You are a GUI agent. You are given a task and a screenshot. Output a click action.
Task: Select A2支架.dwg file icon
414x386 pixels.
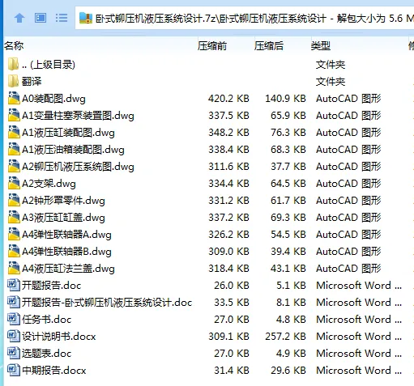click(x=14, y=183)
